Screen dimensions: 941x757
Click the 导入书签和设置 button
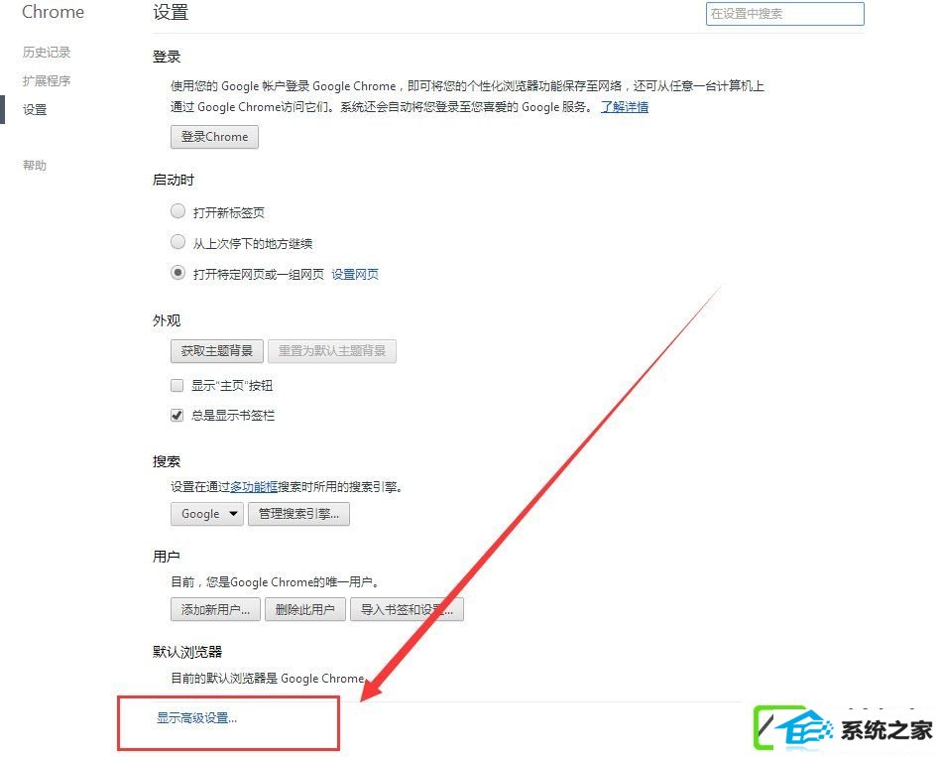pos(407,609)
